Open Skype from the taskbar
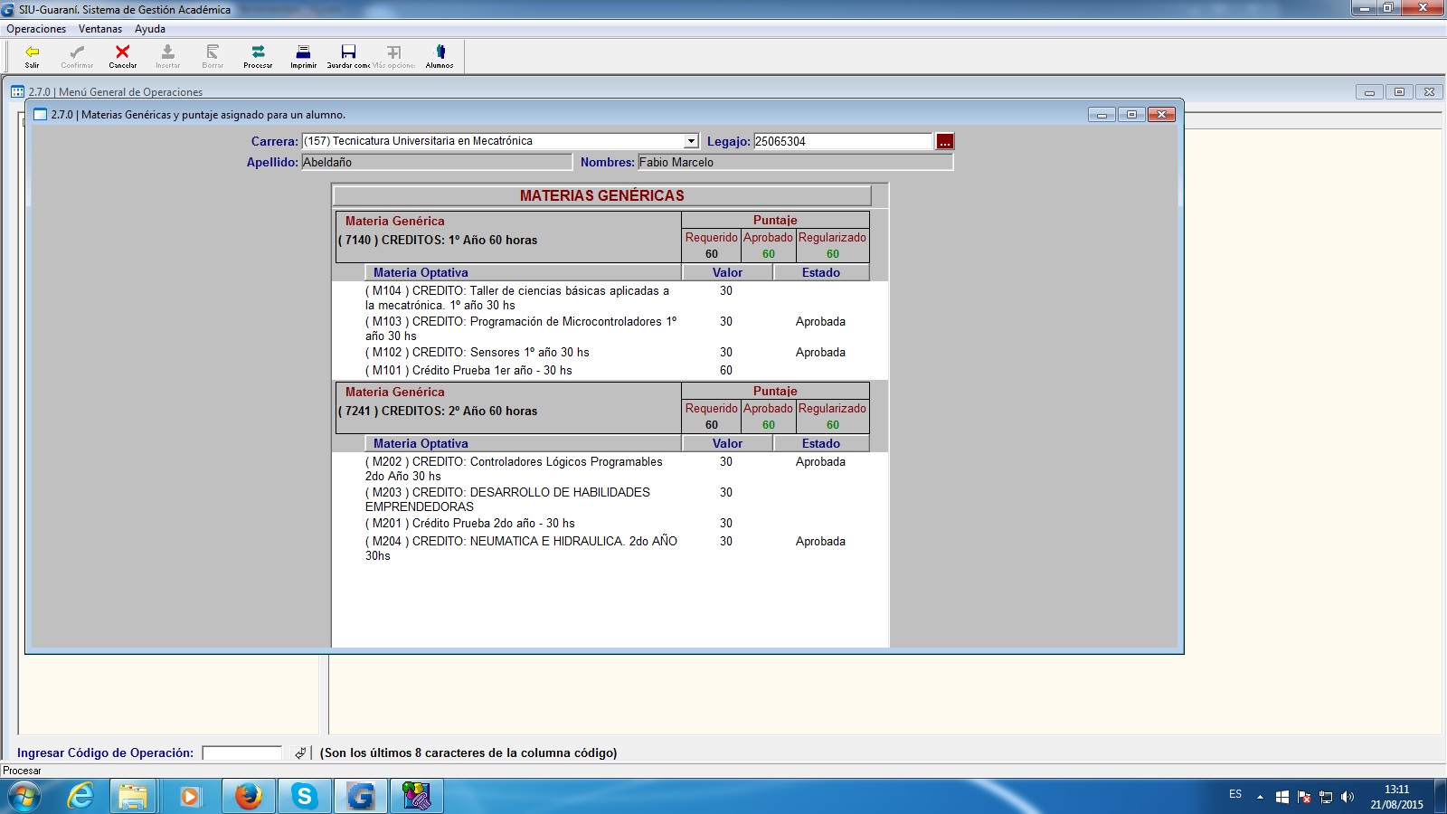 [x=304, y=796]
